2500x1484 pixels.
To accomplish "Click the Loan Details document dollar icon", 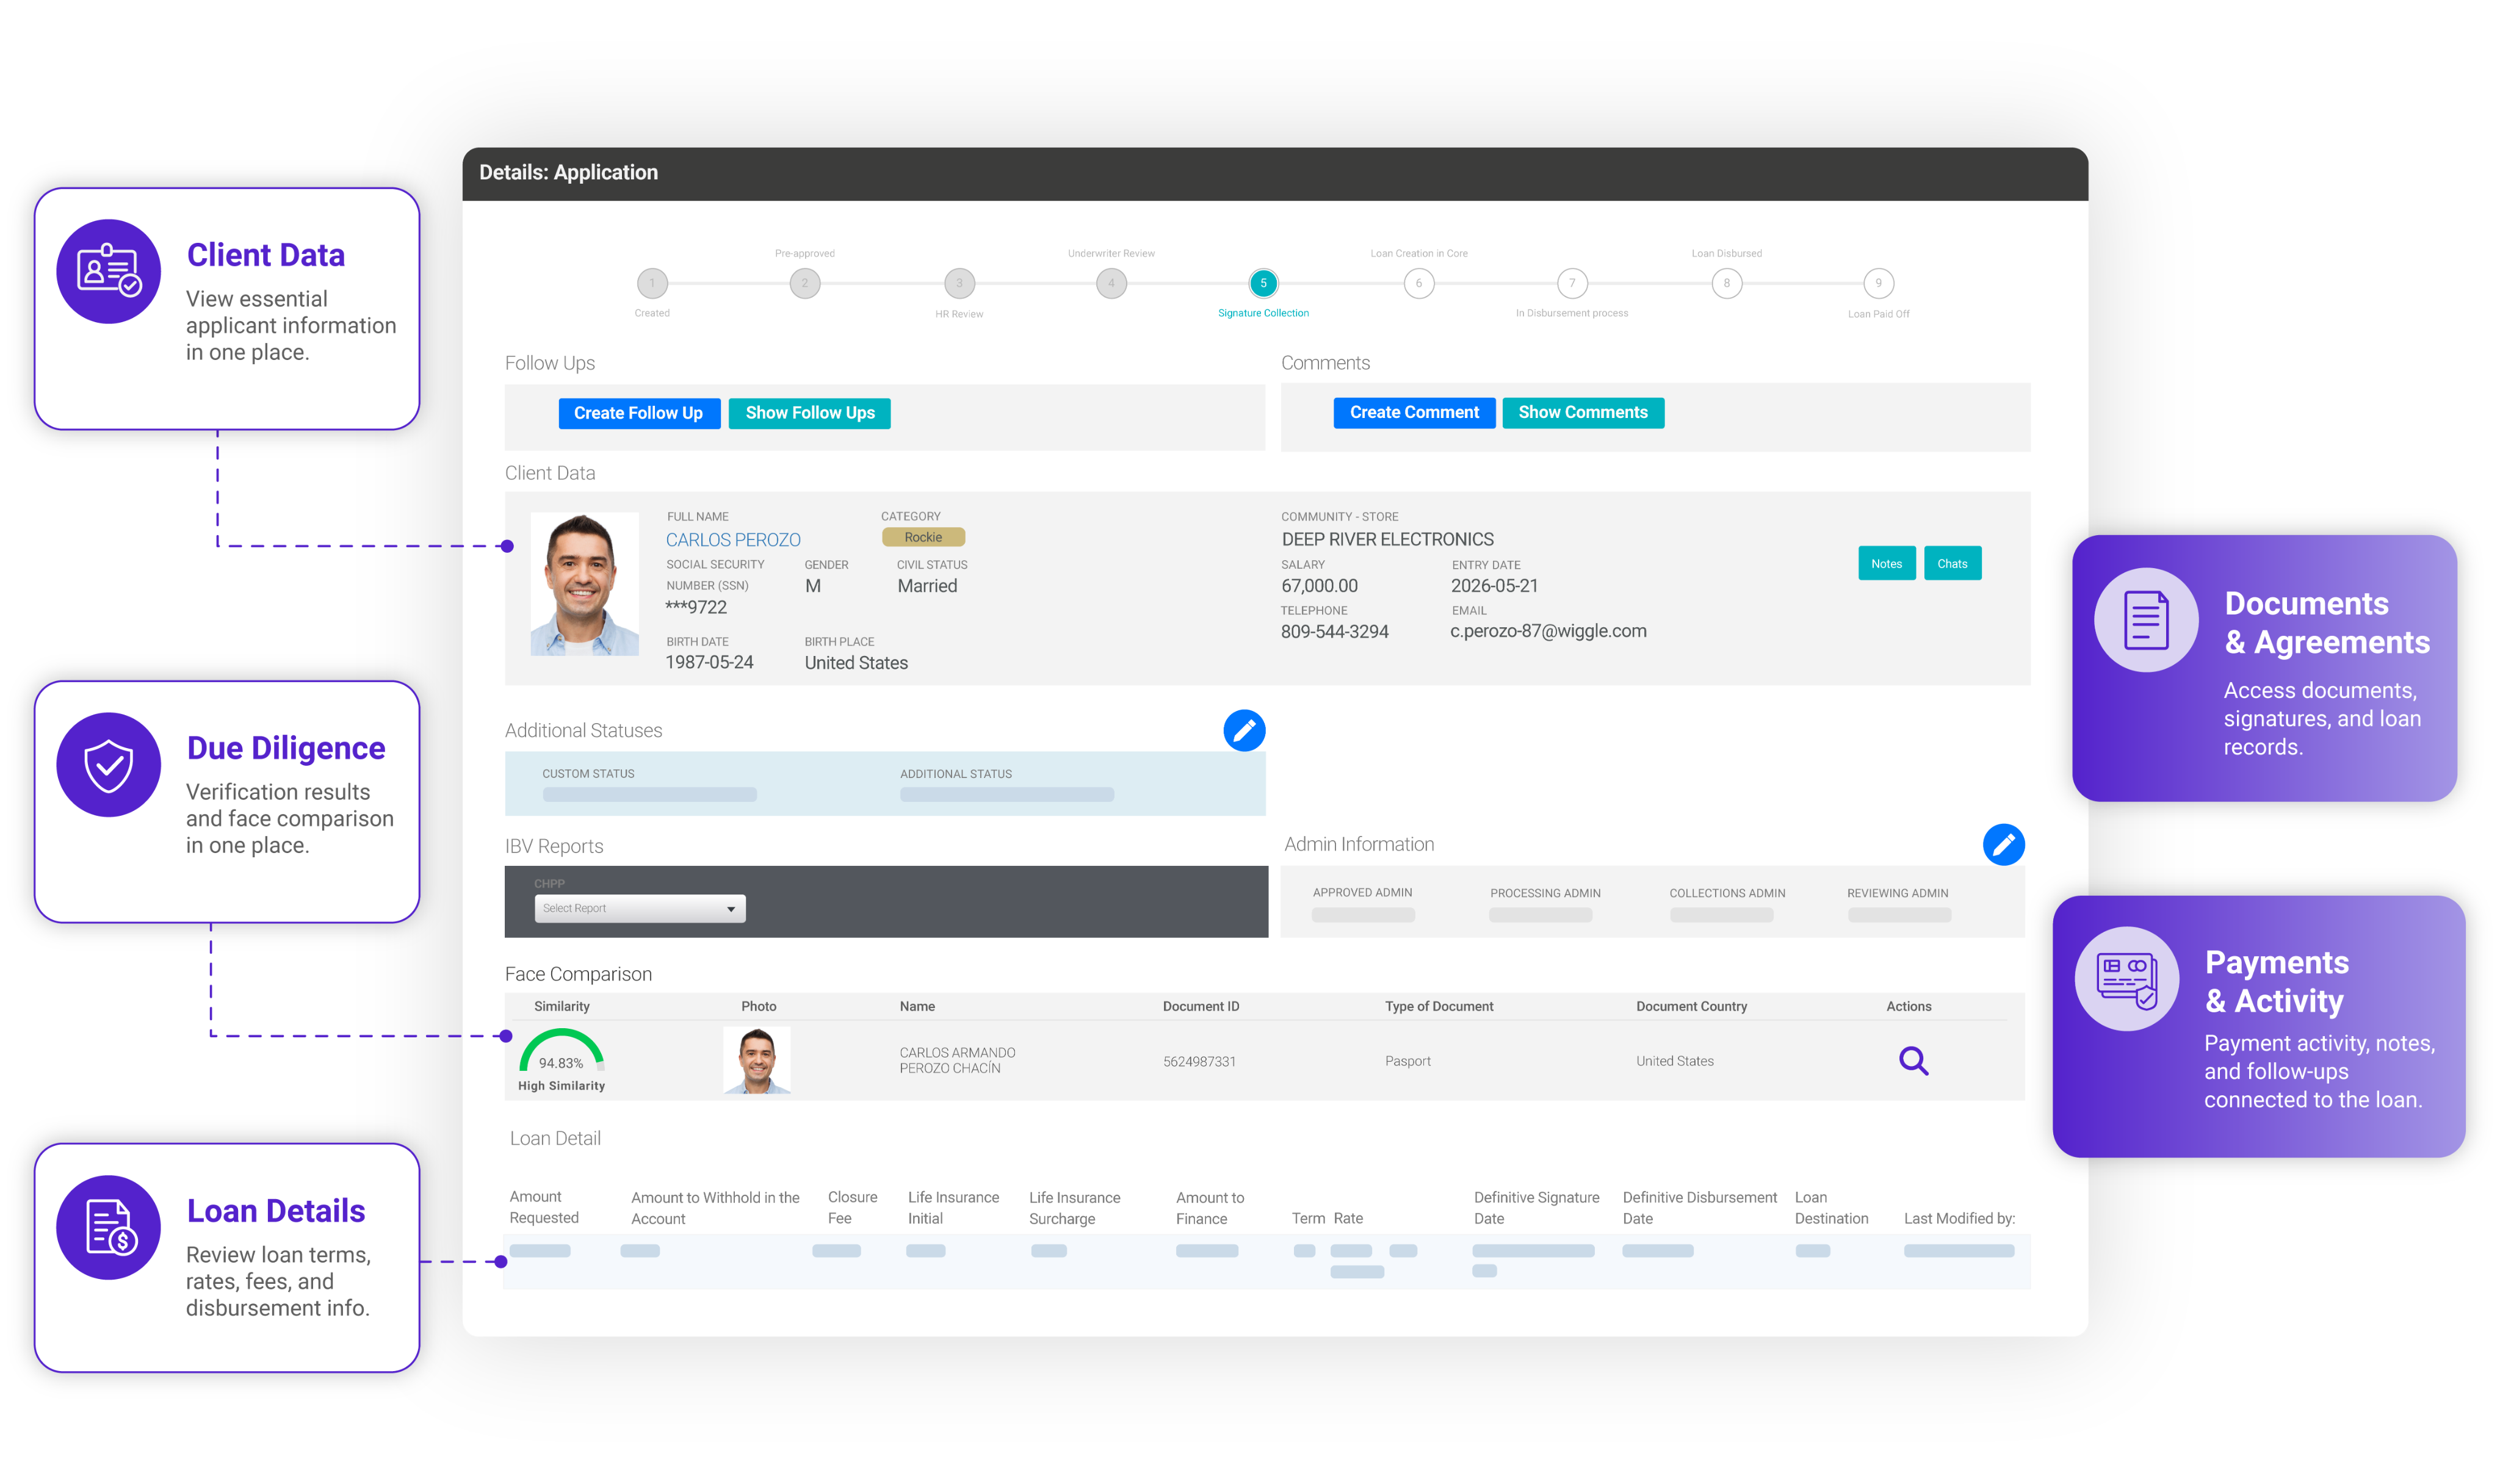I will pyautogui.click(x=109, y=1227).
